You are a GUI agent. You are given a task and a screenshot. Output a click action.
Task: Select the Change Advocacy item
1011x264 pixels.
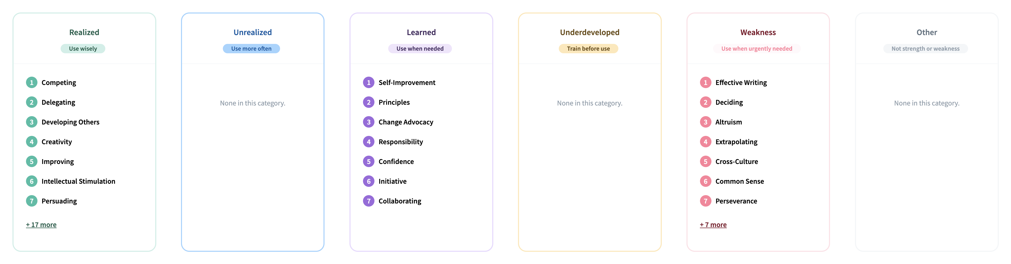click(406, 122)
